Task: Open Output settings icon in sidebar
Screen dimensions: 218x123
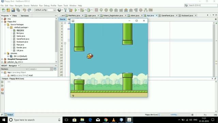Action: tap(2, 93)
